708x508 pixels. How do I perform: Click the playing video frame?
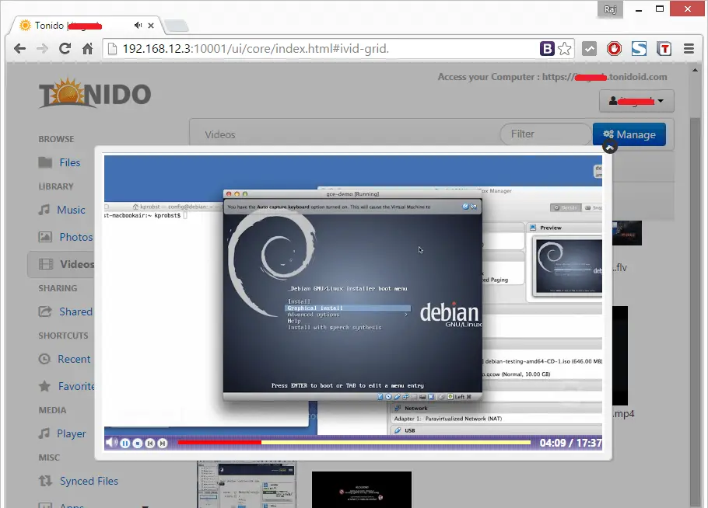pyautogui.click(x=353, y=295)
